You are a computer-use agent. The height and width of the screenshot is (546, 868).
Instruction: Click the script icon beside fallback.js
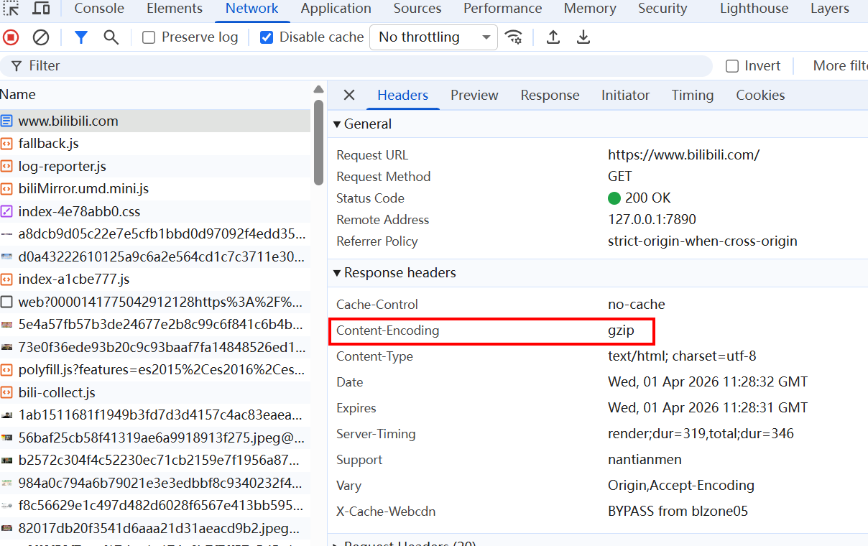(6, 144)
